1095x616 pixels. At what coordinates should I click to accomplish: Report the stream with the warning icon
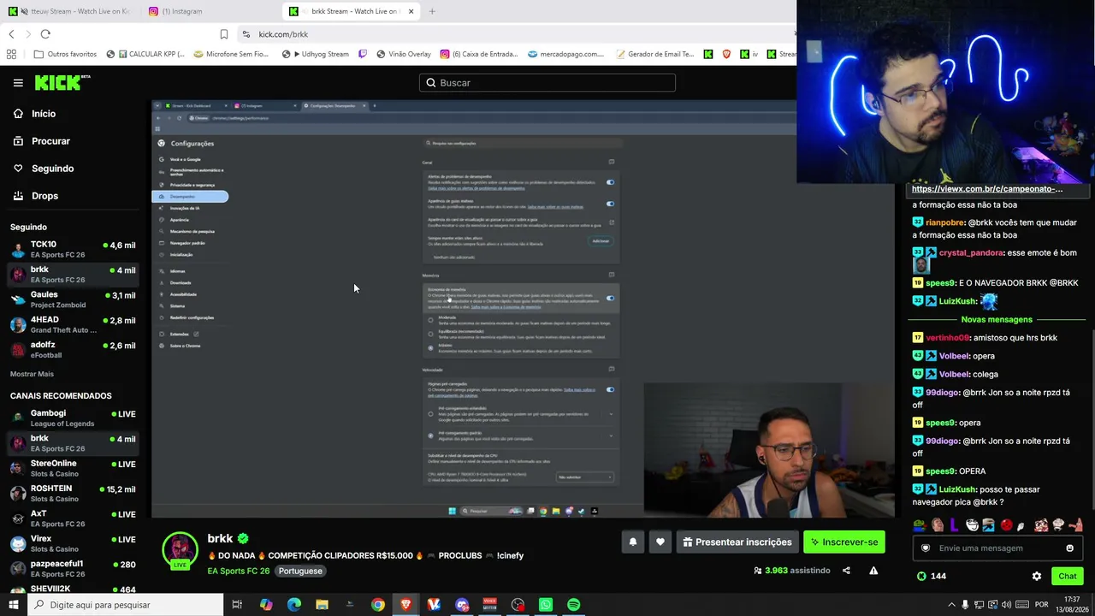(x=873, y=571)
